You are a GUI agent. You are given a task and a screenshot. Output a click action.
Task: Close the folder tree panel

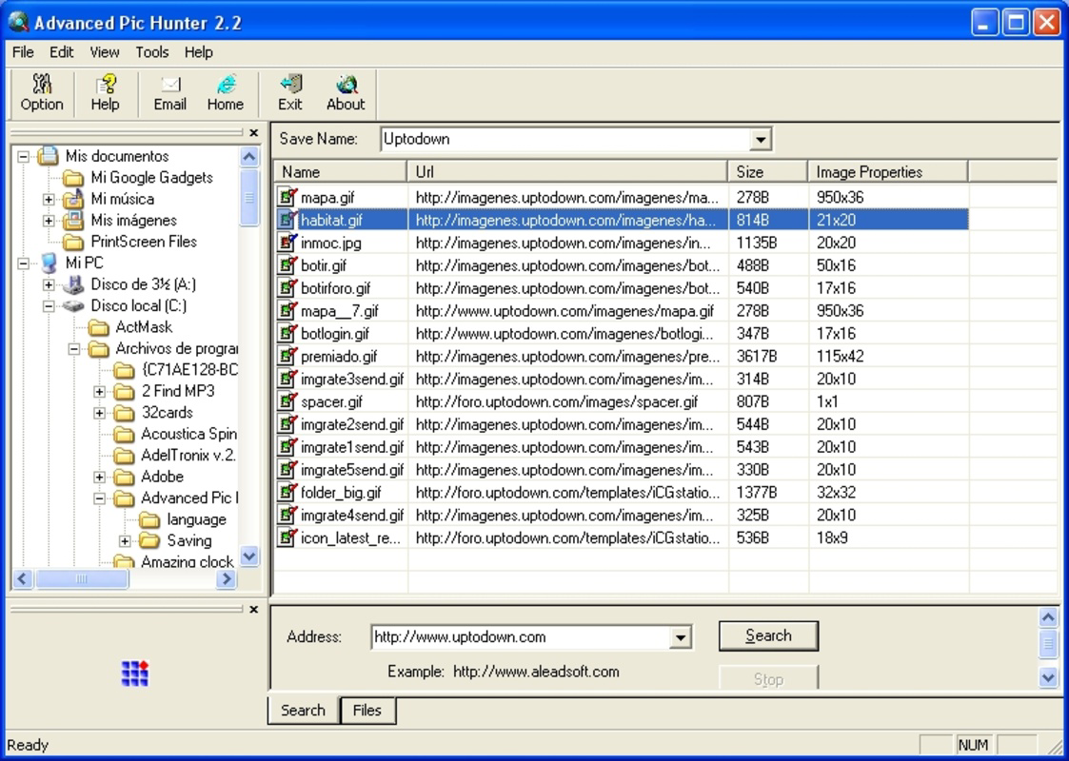pyautogui.click(x=253, y=133)
